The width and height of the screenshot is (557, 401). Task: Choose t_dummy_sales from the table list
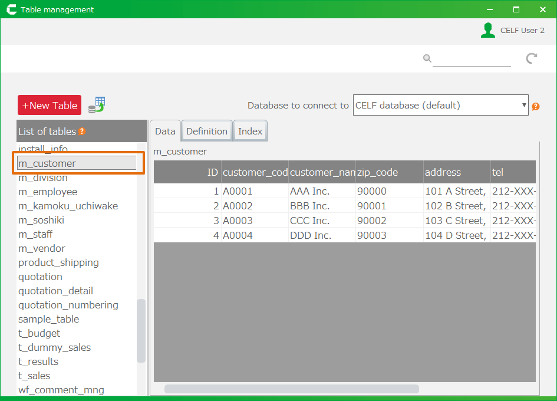pyautogui.click(x=54, y=347)
